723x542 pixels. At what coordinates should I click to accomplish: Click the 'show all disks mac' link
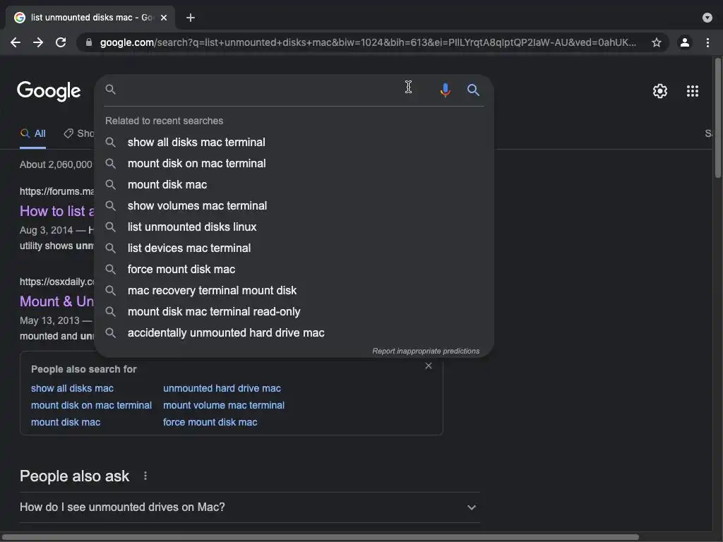(x=72, y=388)
